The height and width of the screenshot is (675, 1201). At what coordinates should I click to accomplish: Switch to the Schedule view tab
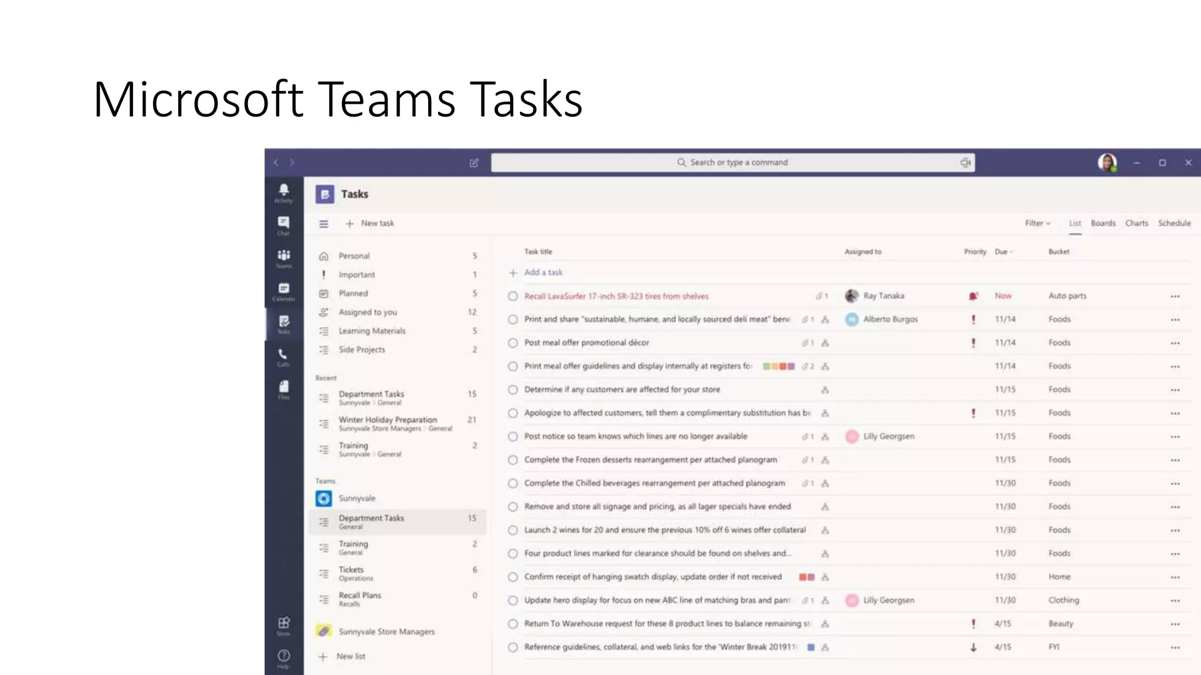click(1174, 223)
